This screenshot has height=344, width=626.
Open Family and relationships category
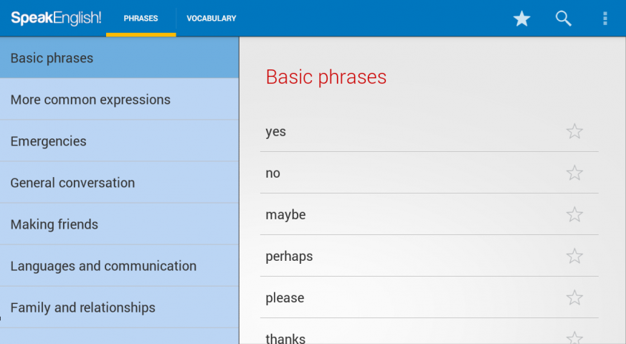pos(119,307)
